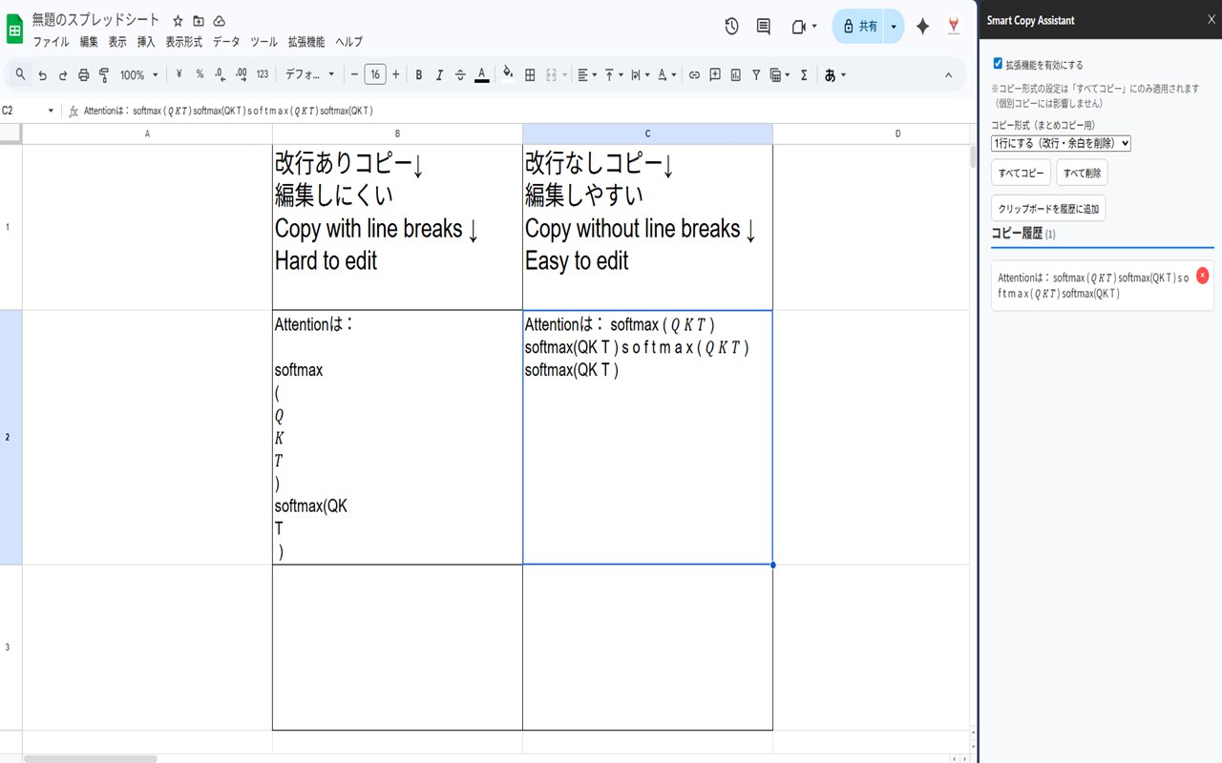
Task: Click すべてコピー button
Action: click(1021, 173)
